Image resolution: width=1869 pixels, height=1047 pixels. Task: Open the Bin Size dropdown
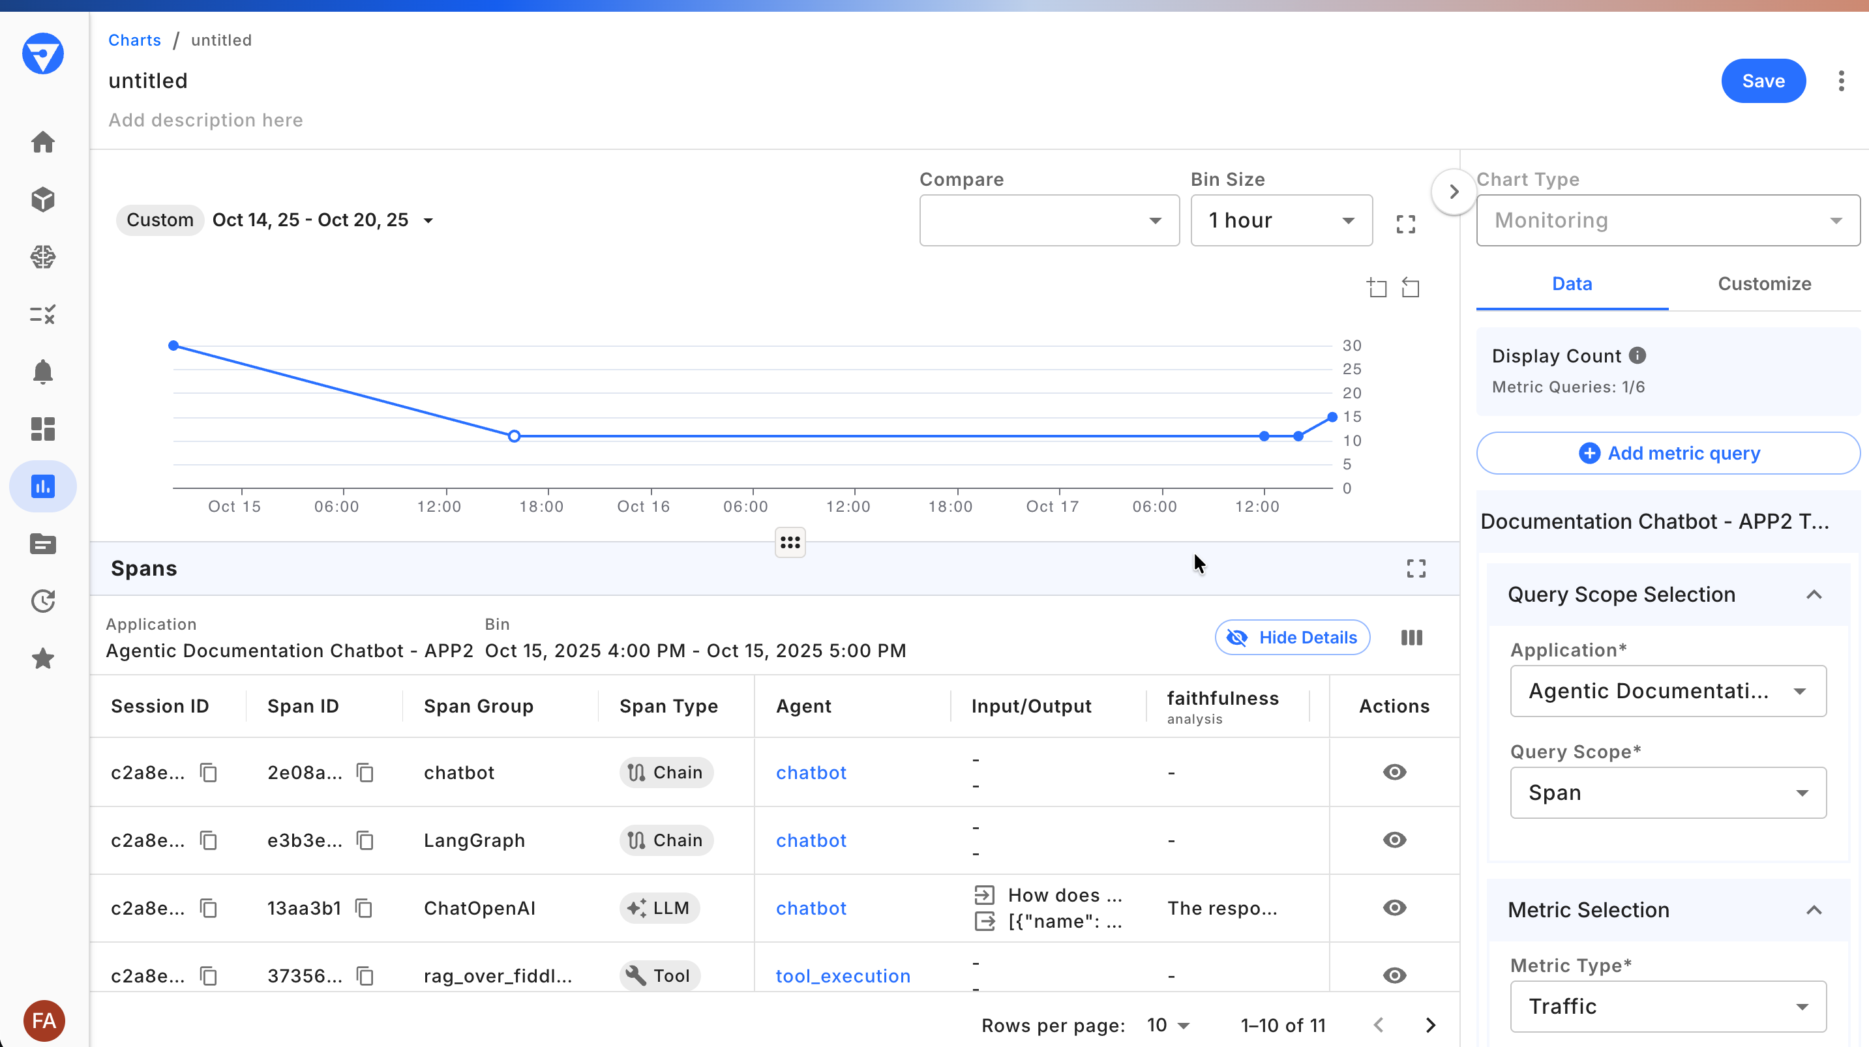(1281, 220)
